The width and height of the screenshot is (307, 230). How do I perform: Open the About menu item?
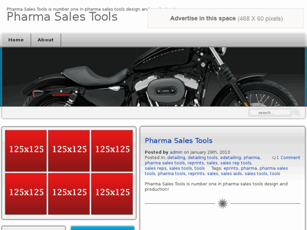[46, 40]
